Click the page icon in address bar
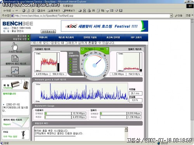Screen dimensions: 194x145 point(12,16)
